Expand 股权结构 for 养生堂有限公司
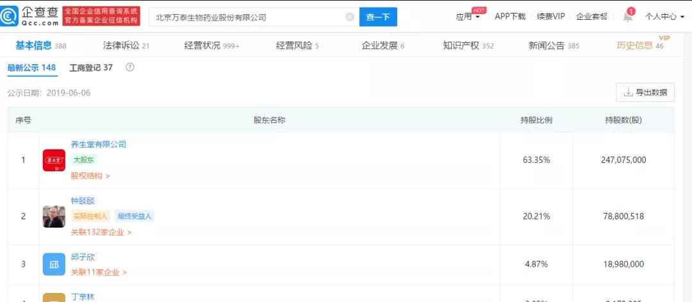This screenshot has height=302, width=692. [x=90, y=176]
